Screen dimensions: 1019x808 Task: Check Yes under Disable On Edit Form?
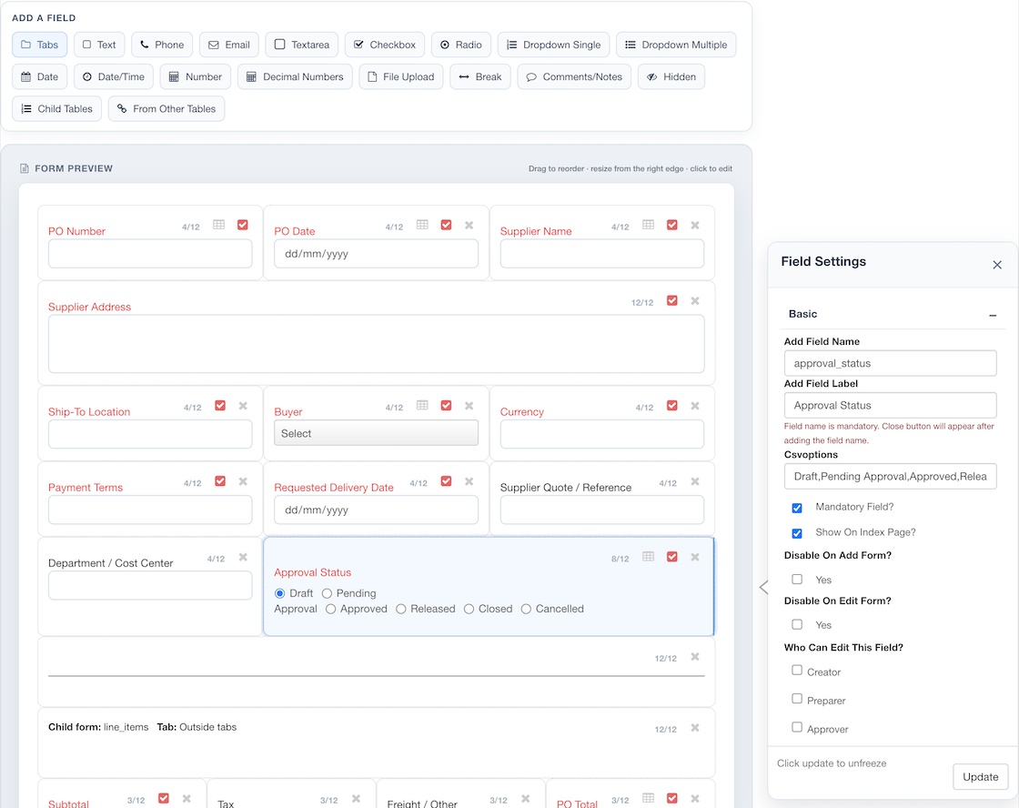(797, 625)
